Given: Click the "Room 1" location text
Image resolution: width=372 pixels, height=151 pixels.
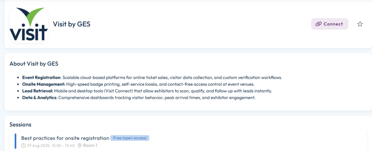Looking at the screenshot, I should click(90, 145).
